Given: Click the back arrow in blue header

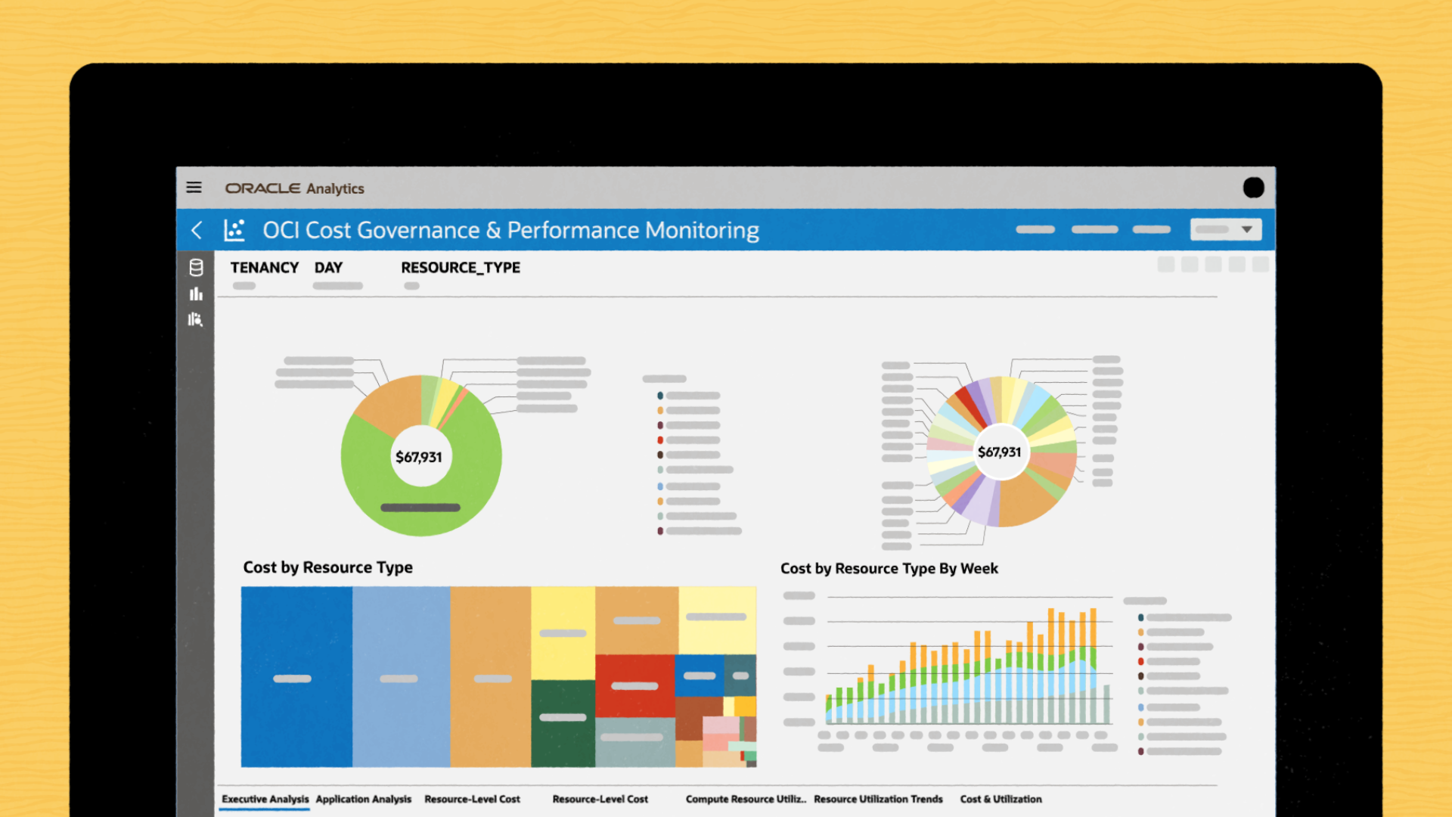Looking at the screenshot, I should tap(197, 230).
